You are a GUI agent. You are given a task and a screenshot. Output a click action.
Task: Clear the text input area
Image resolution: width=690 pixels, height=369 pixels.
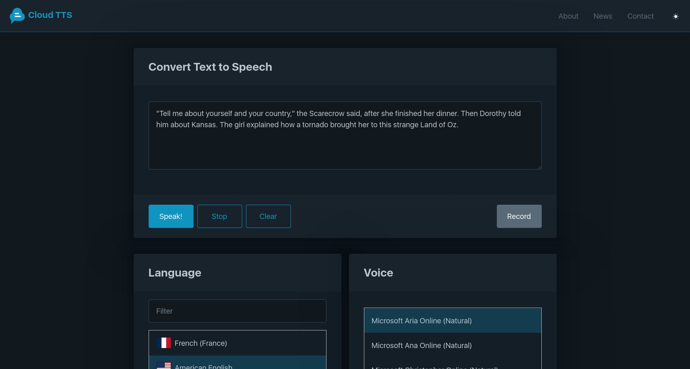[x=268, y=216]
